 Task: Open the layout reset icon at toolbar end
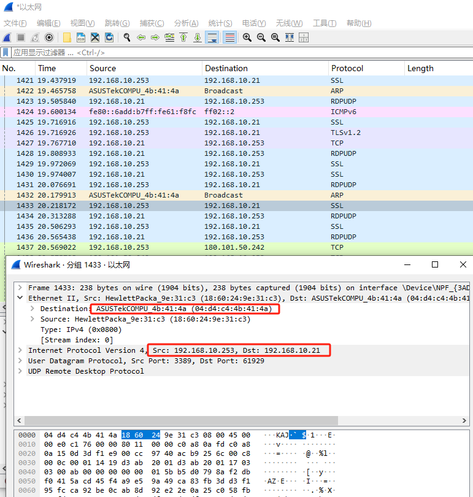[304, 37]
